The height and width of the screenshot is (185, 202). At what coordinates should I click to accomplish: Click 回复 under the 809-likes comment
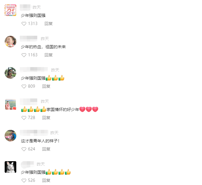(x=46, y=86)
